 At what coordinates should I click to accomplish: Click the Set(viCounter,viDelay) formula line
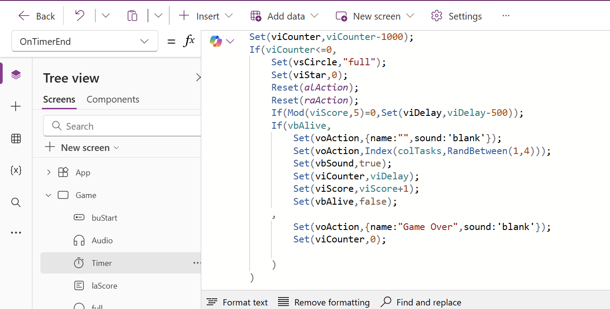[356, 176]
